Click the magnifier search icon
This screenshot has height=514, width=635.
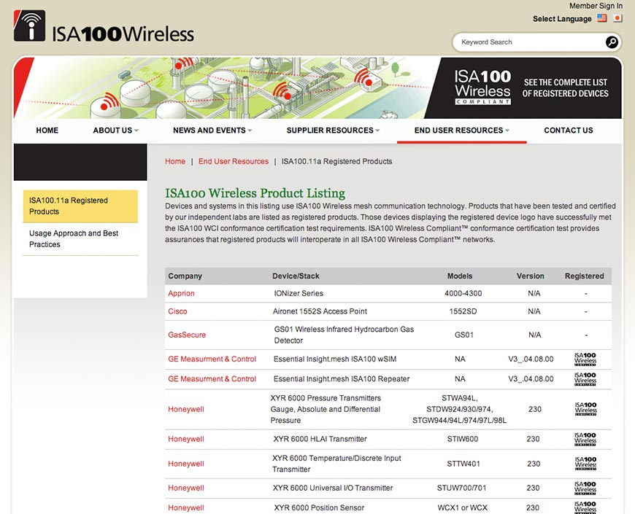pos(612,42)
